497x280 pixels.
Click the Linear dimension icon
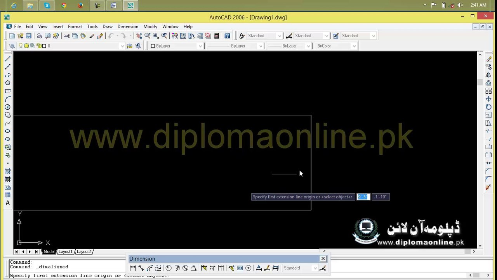[133, 268]
